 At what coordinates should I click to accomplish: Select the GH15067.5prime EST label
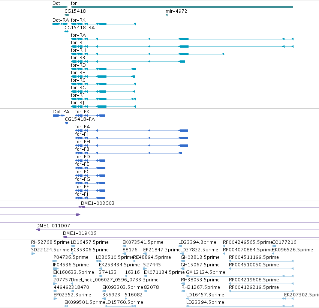click(x=200, y=265)
